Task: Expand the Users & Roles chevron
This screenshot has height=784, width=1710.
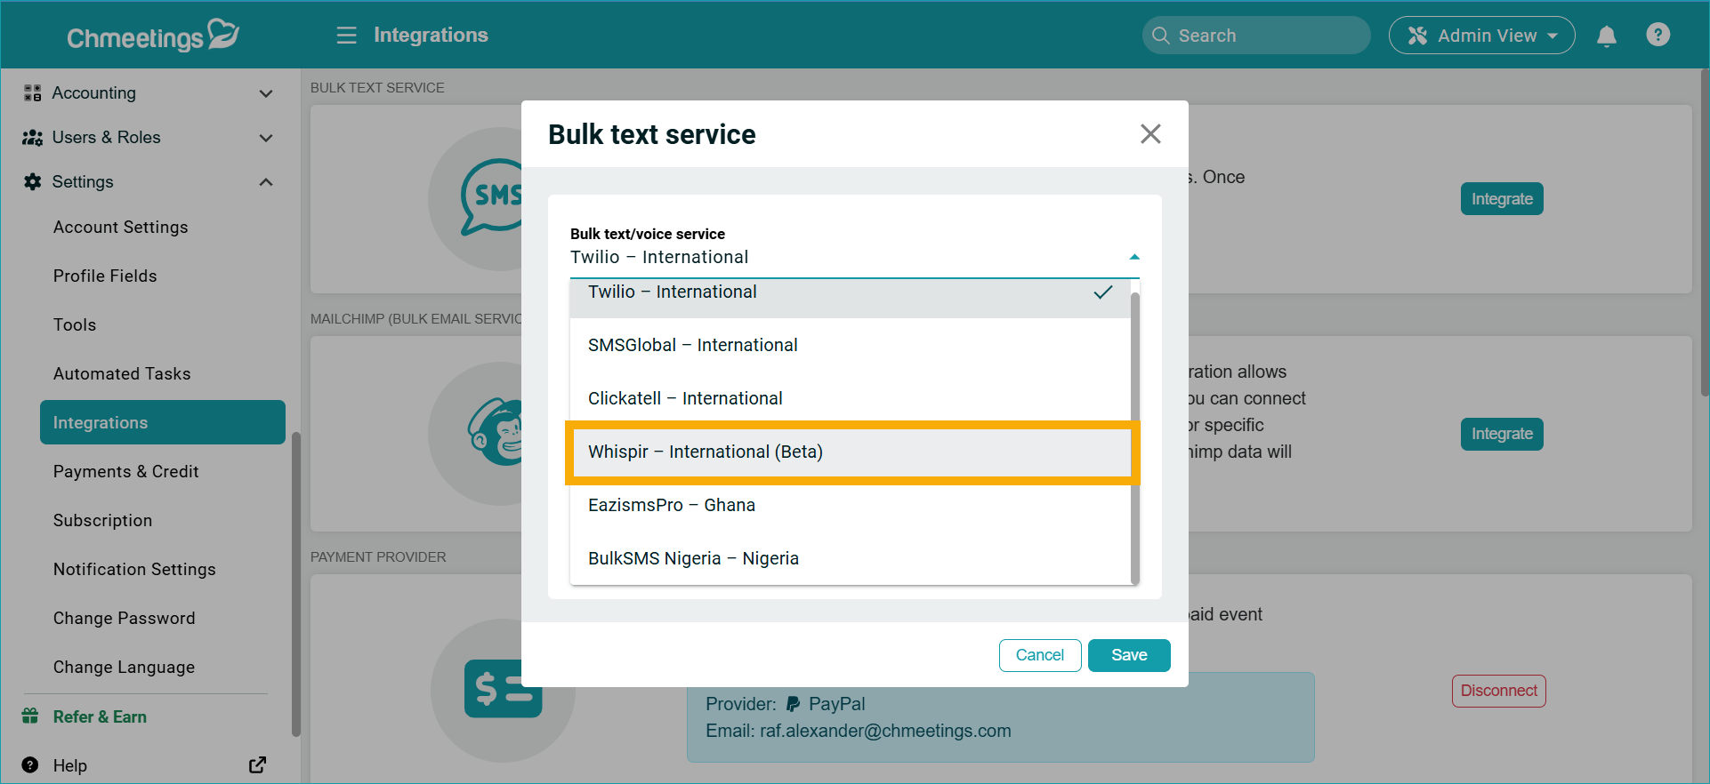Action: [x=266, y=138]
